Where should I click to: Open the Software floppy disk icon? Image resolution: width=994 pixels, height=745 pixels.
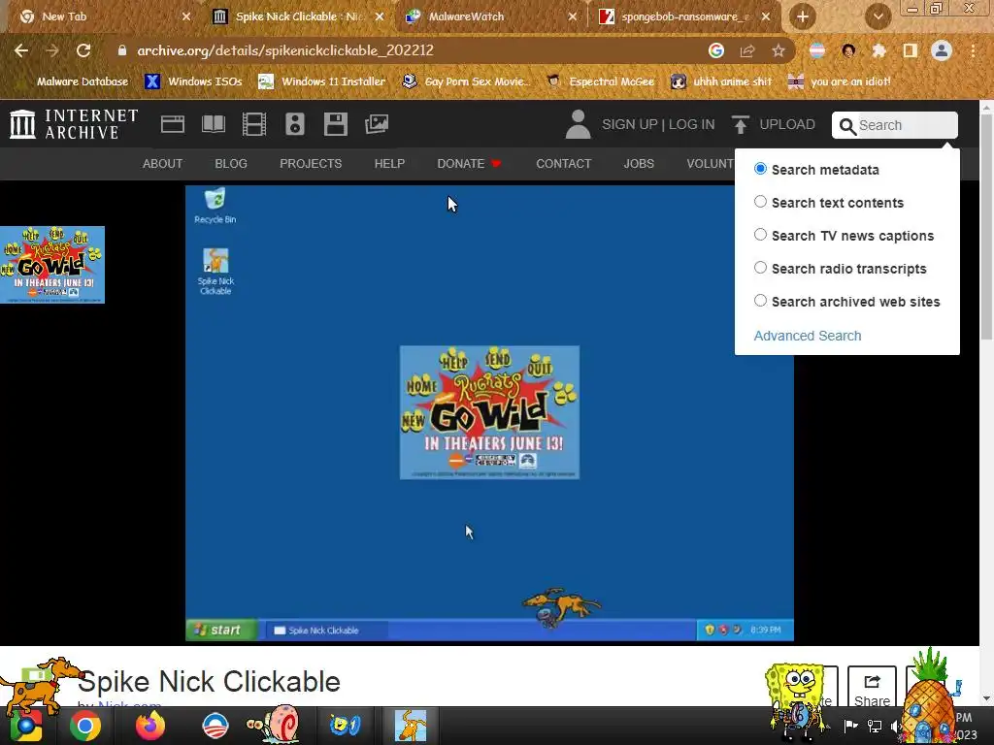click(335, 124)
